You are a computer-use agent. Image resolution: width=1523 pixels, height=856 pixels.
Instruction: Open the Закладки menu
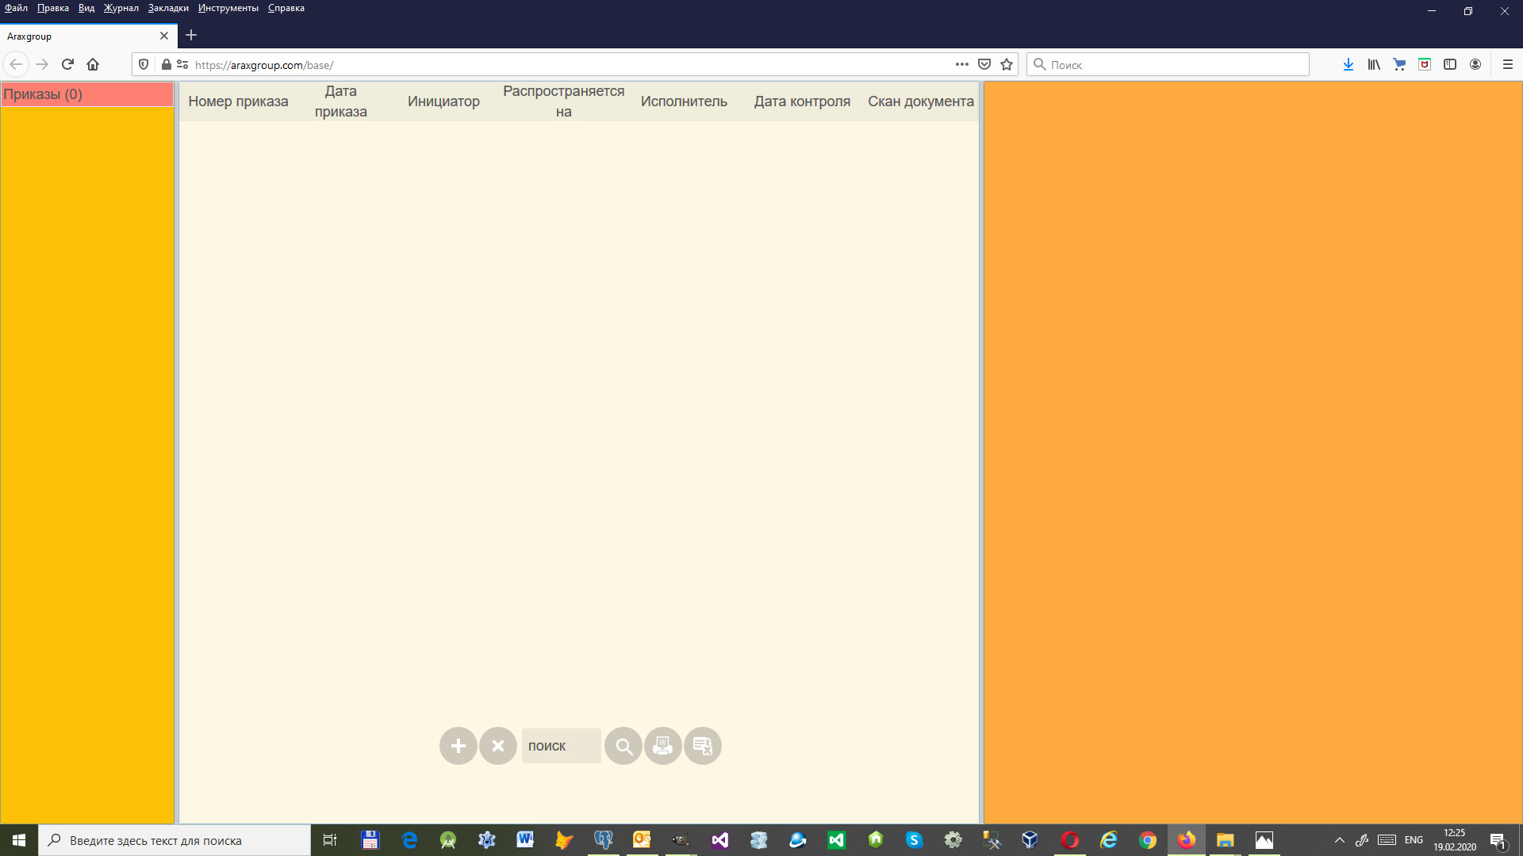point(168,8)
